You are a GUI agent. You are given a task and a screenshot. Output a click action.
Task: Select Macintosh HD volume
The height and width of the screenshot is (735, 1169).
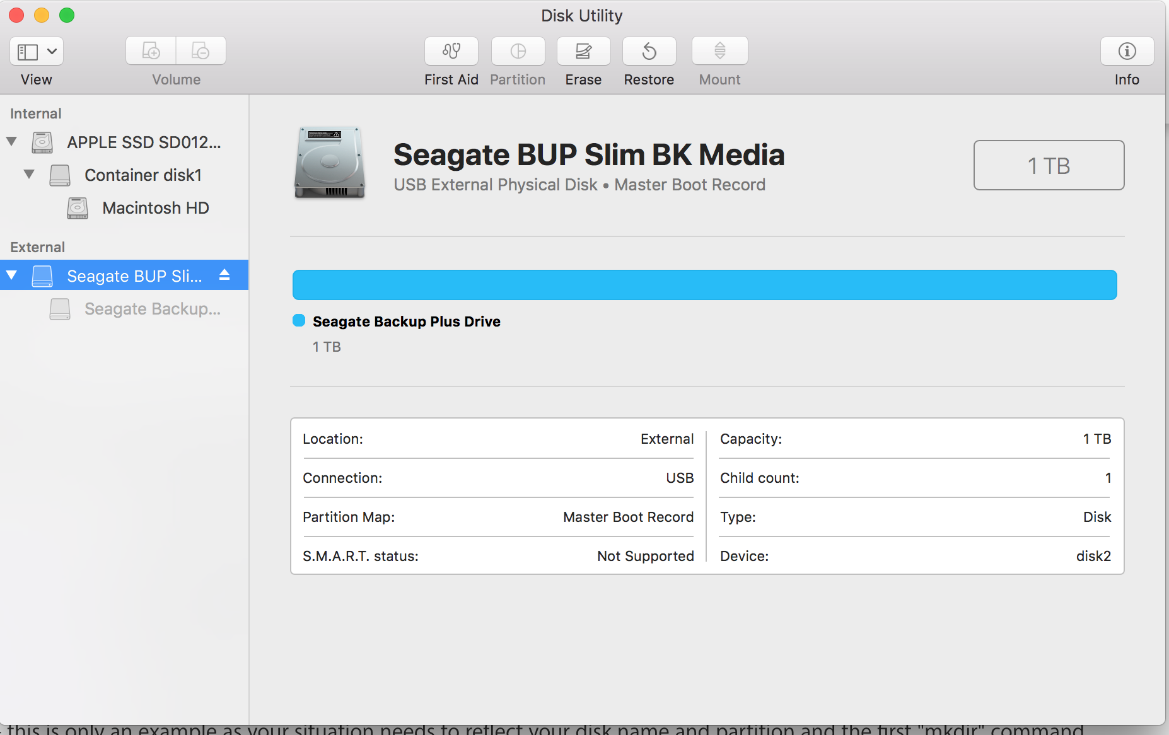pos(124,208)
